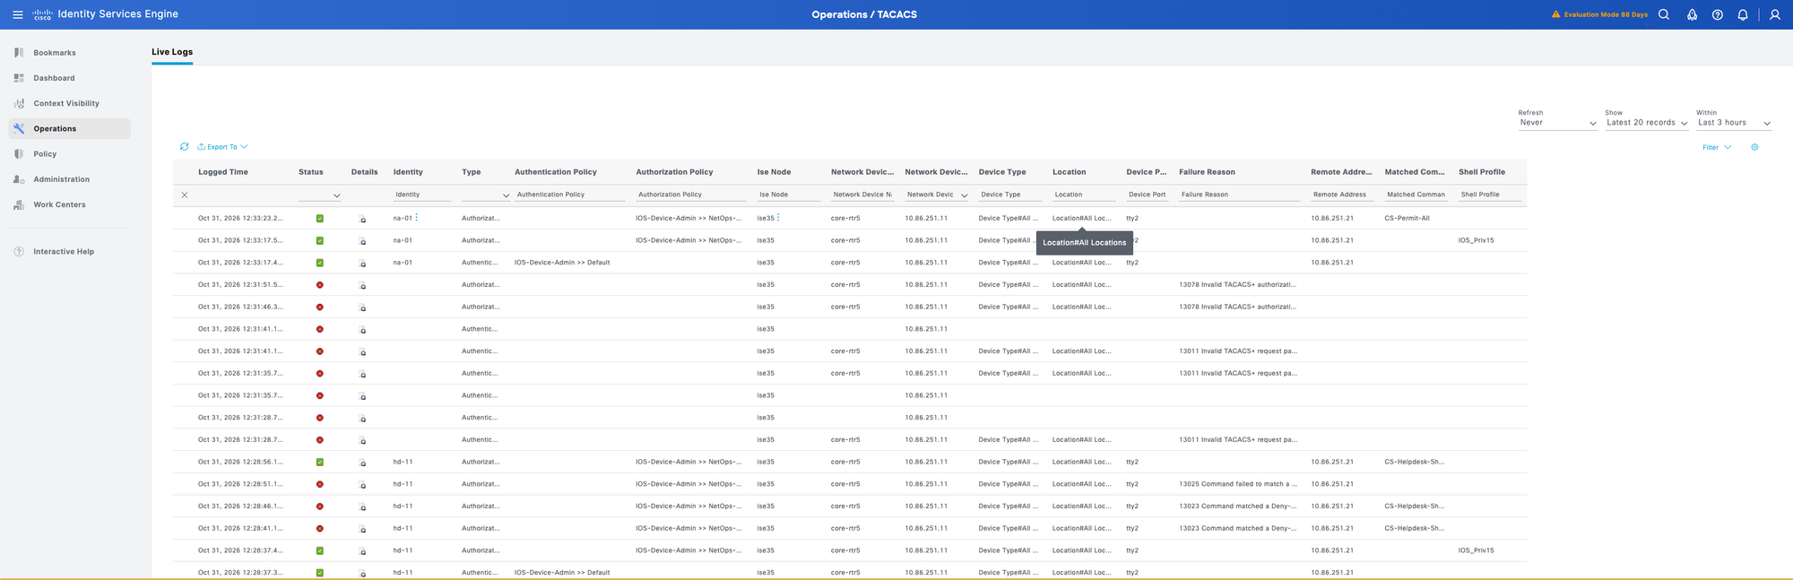This screenshot has width=1793, height=580.
Task: Open table column settings gear
Action: pyautogui.click(x=1754, y=147)
